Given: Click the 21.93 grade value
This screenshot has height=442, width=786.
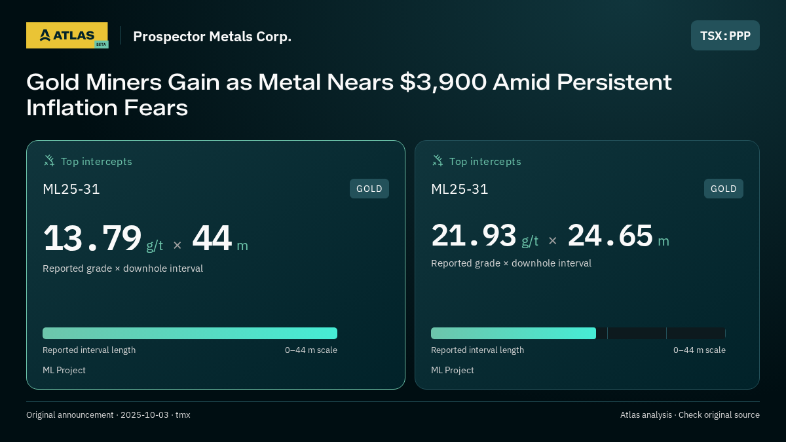Looking at the screenshot, I should coord(474,235).
